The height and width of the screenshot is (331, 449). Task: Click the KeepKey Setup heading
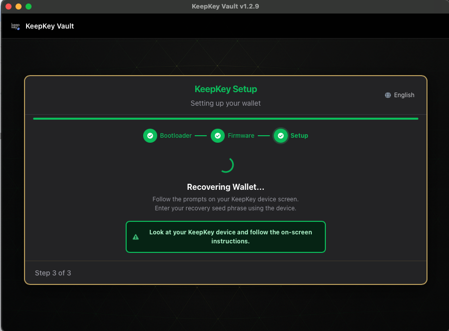click(226, 89)
